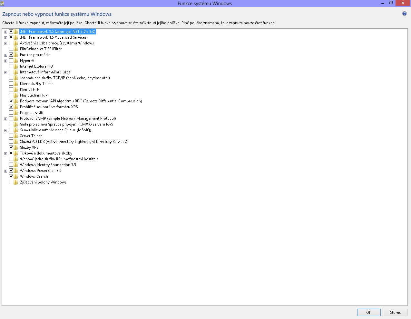Uncheck the Funkce pro média checkbox
The width and height of the screenshot is (411, 319).
click(x=11, y=55)
